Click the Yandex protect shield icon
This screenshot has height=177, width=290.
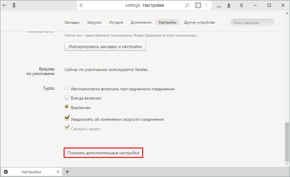[x=198, y=6]
